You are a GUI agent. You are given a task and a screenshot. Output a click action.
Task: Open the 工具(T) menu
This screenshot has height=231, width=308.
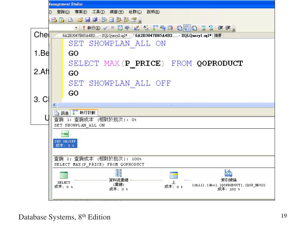[99, 12]
